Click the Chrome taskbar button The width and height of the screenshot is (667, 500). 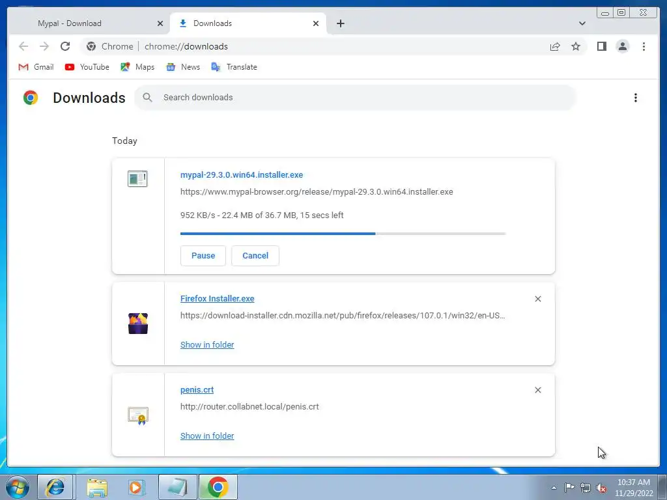218,487
